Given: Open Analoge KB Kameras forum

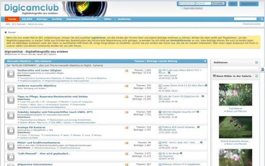Looking at the screenshot, I should (31, 127).
